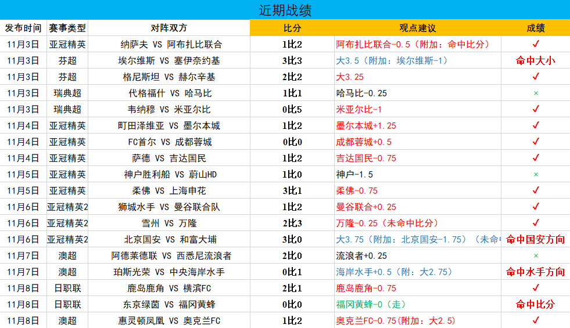The height and width of the screenshot is (328, 570).
Task: Click the red checkmark in the 纳萨夫 VS 阿布扎比联合 row
Action: pyautogui.click(x=536, y=44)
